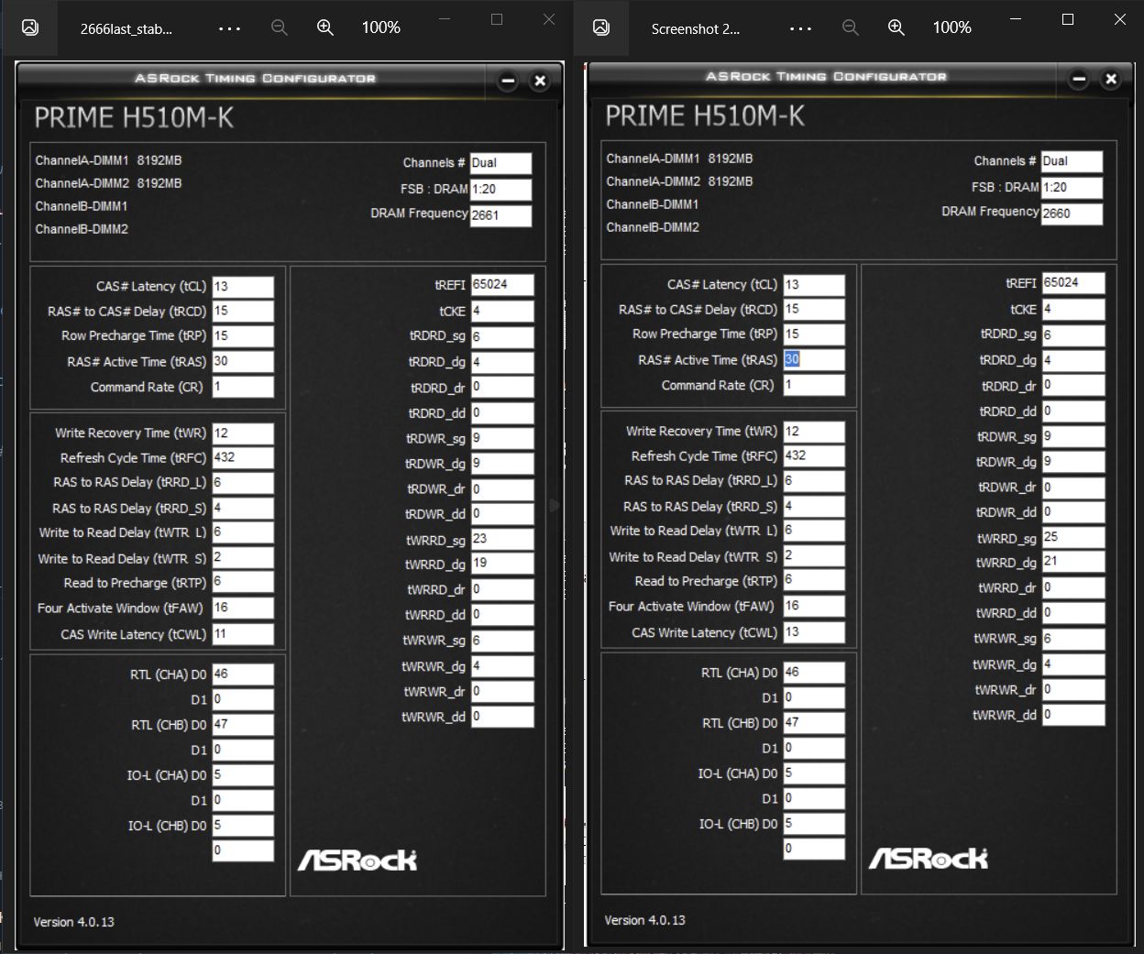Click right window tRDRD_sg field showing 6
The height and width of the screenshot is (954, 1144).
[1073, 334]
